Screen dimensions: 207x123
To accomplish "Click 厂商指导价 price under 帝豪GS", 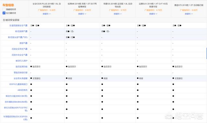I will [x=118, y=10].
